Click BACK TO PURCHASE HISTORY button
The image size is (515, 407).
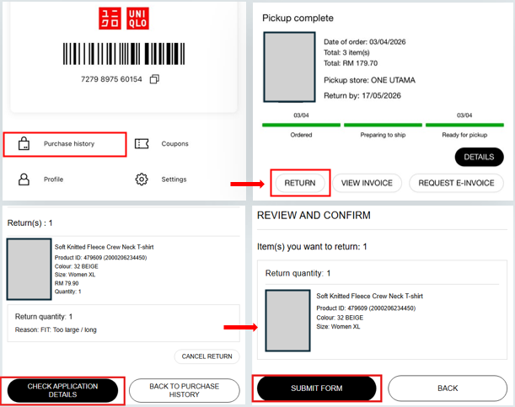185,390
